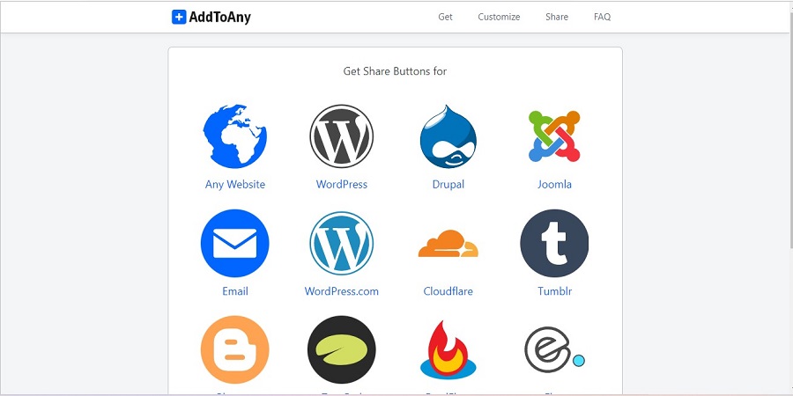This screenshot has width=793, height=396.
Task: Click the AddToAny blue plus logo icon
Action: [179, 18]
